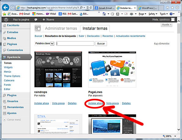Open the RSS bookmark in favorites bar
Viewport: 182px width, 140px height.
pyautogui.click(x=62, y=14)
